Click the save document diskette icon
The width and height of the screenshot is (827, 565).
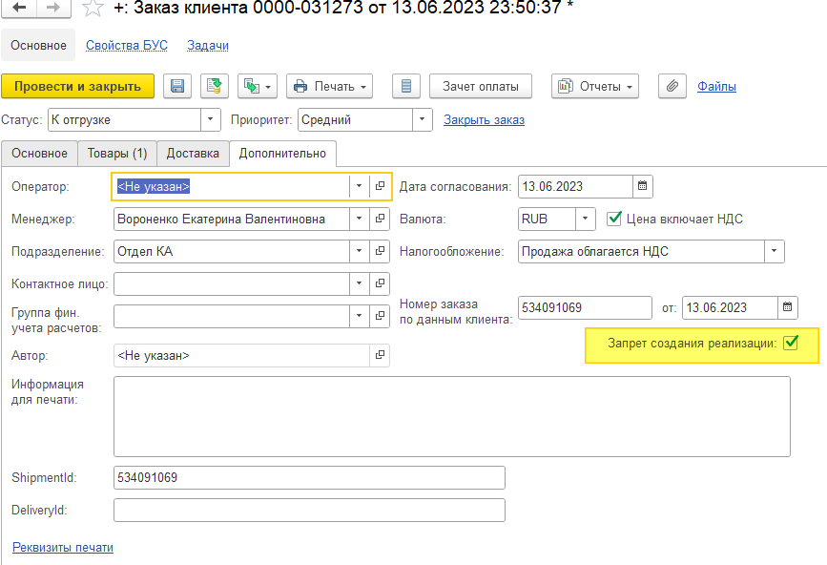point(177,87)
